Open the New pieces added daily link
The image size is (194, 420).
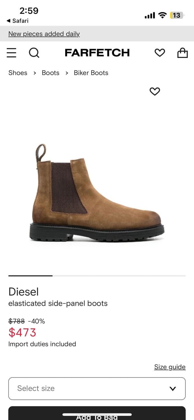pos(44,34)
